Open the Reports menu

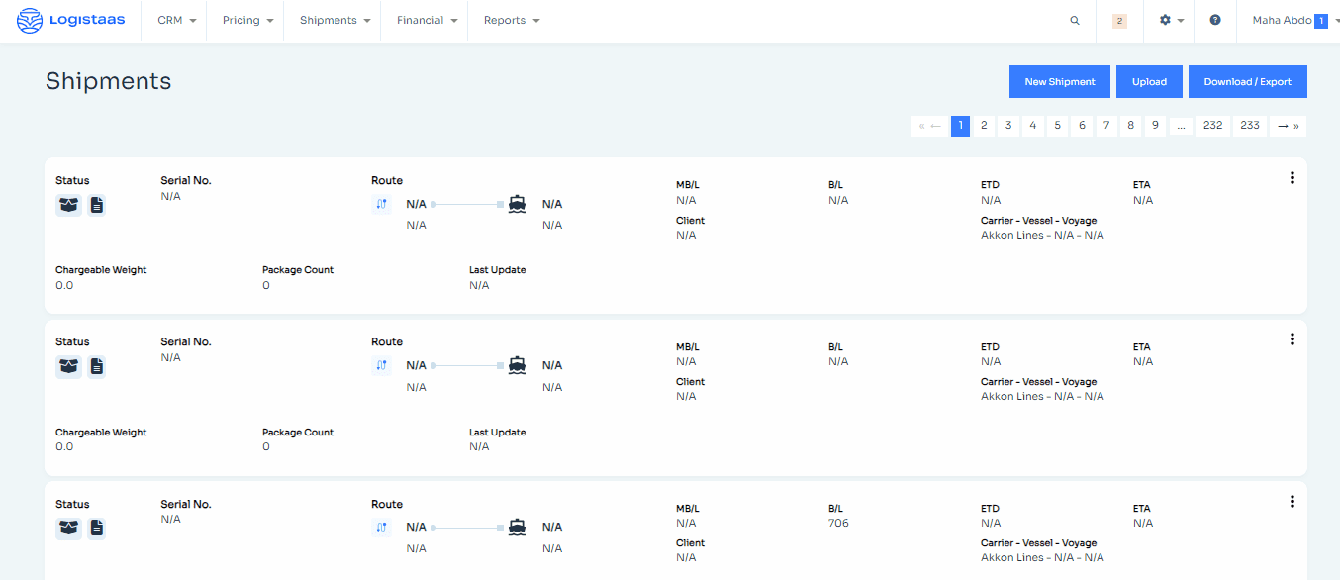pyautogui.click(x=512, y=20)
